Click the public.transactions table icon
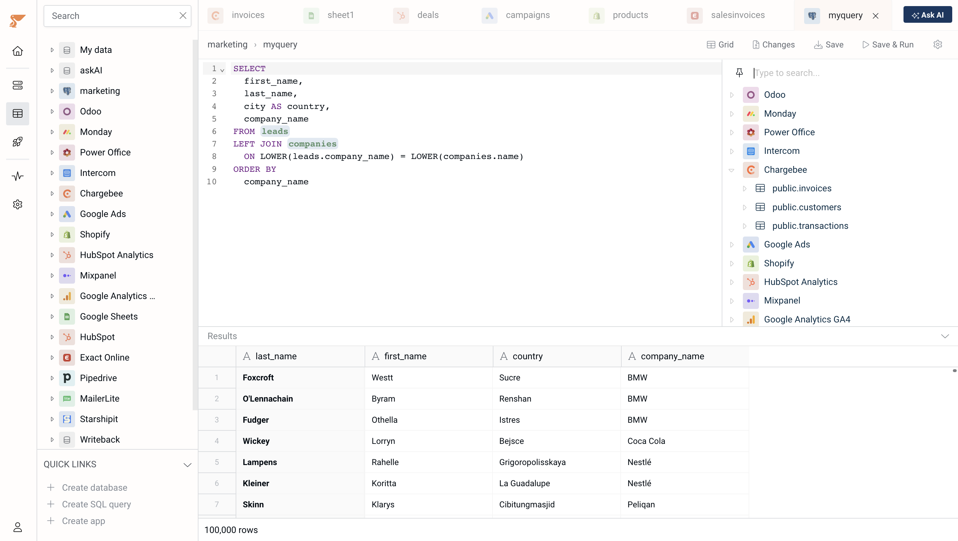This screenshot has height=541, width=958. 760,226
